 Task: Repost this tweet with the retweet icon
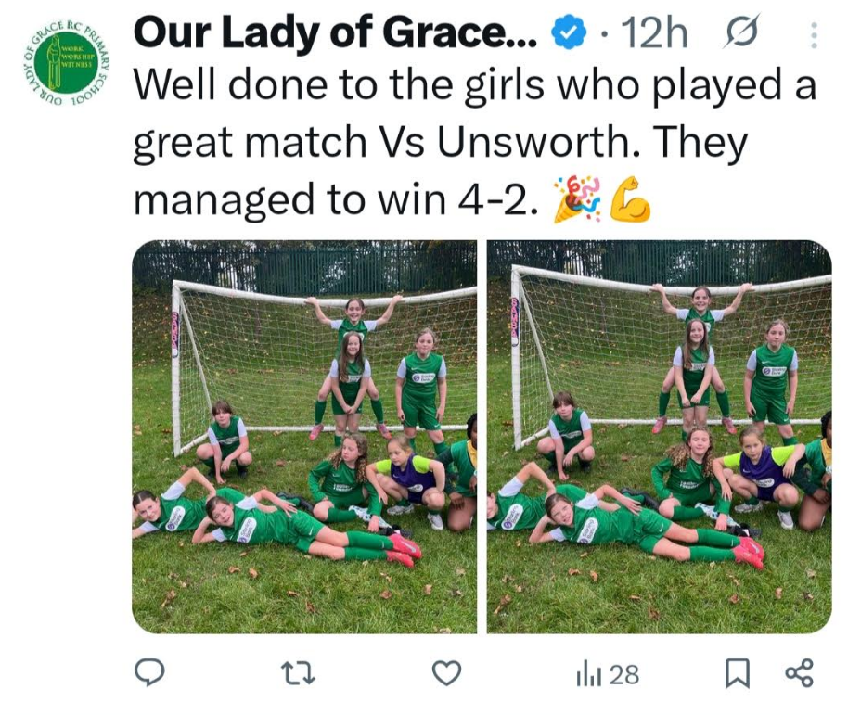pyautogui.click(x=299, y=674)
